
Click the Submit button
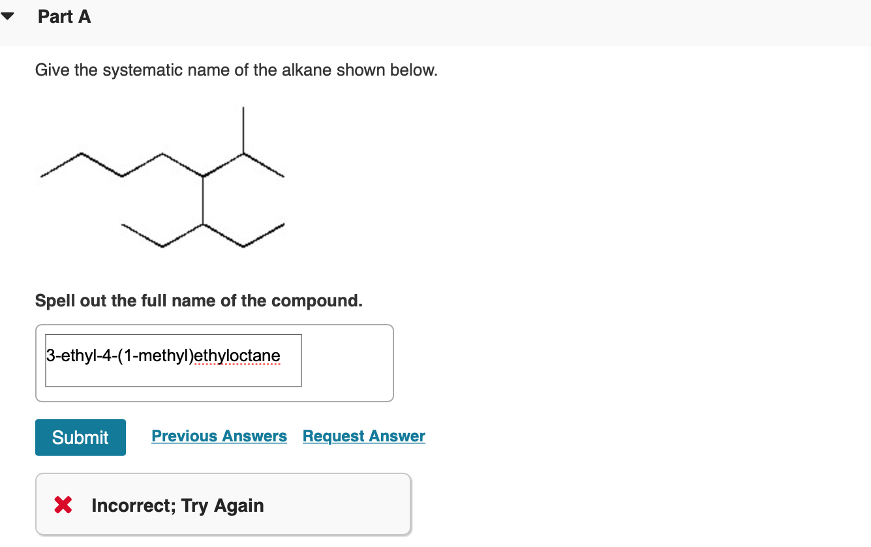pos(80,437)
